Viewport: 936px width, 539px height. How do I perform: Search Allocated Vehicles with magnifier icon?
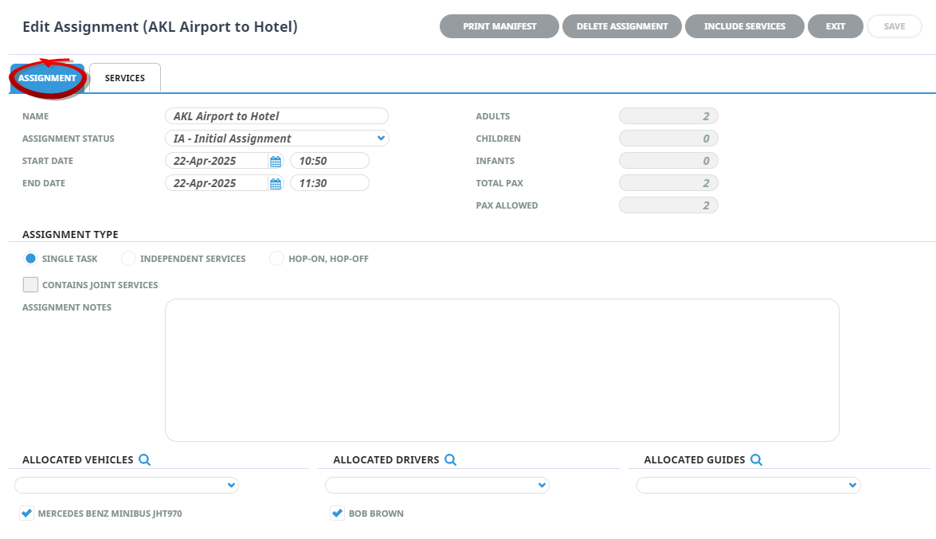point(144,459)
